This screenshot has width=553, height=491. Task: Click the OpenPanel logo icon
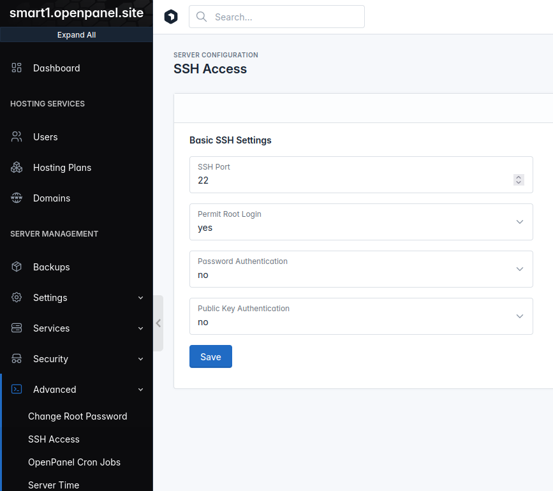(171, 17)
